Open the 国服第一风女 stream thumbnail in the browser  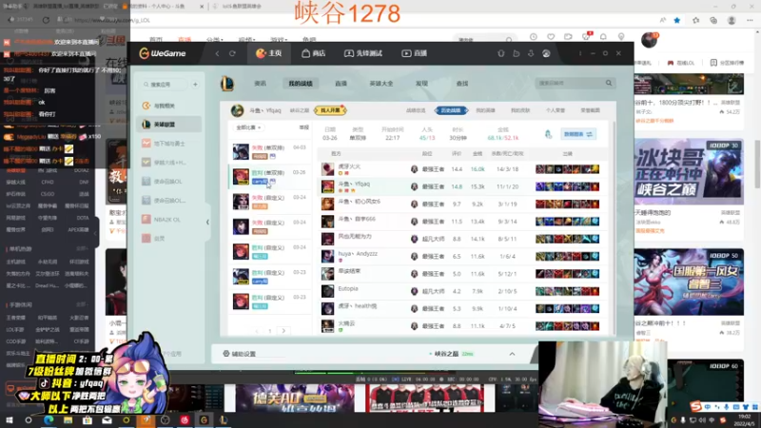(x=689, y=282)
